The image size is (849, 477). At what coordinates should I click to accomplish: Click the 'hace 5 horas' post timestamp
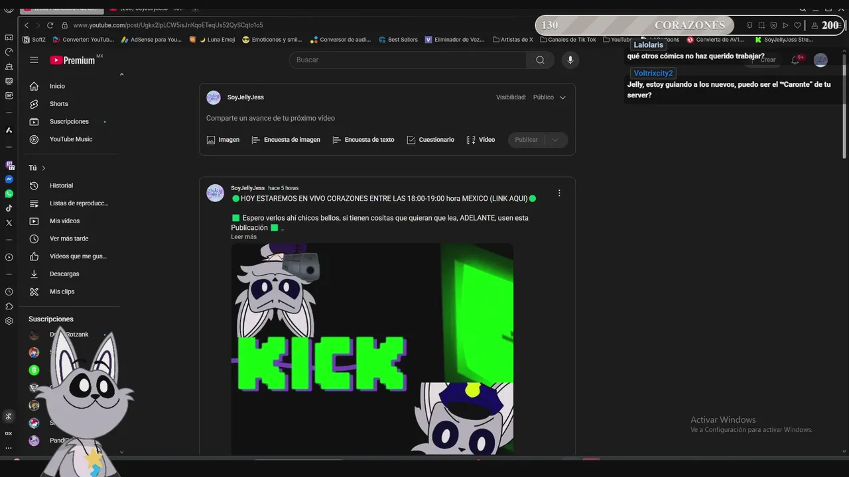(x=283, y=188)
